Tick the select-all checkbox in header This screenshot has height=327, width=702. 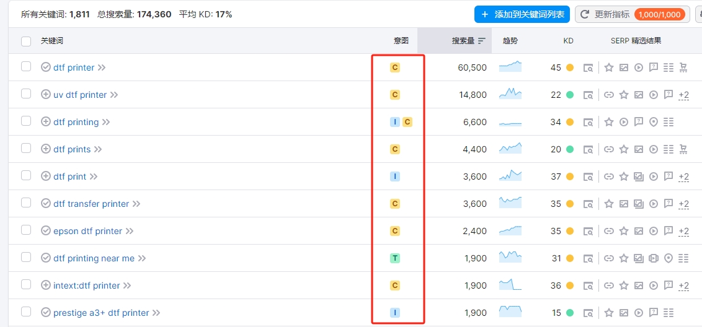tap(26, 41)
